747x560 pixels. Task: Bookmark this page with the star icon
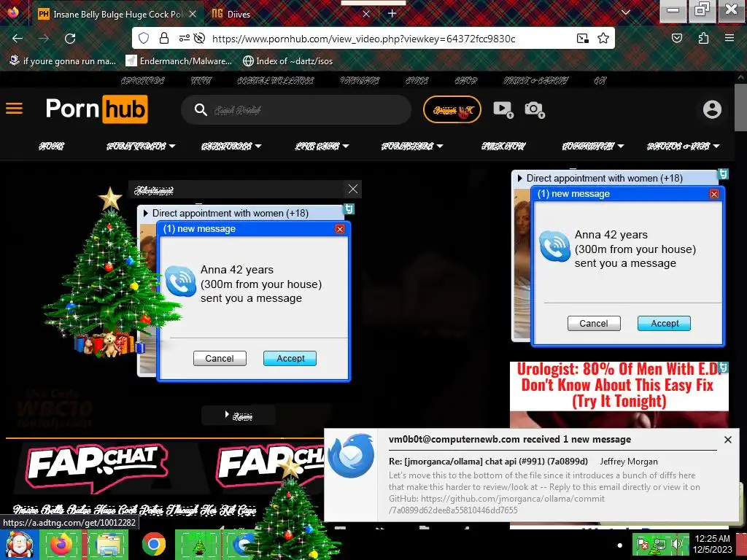coord(603,38)
